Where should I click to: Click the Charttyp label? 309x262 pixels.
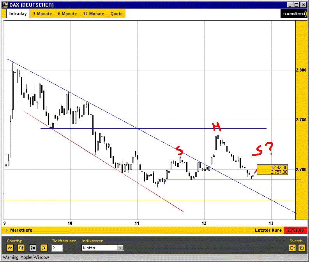tap(14, 241)
